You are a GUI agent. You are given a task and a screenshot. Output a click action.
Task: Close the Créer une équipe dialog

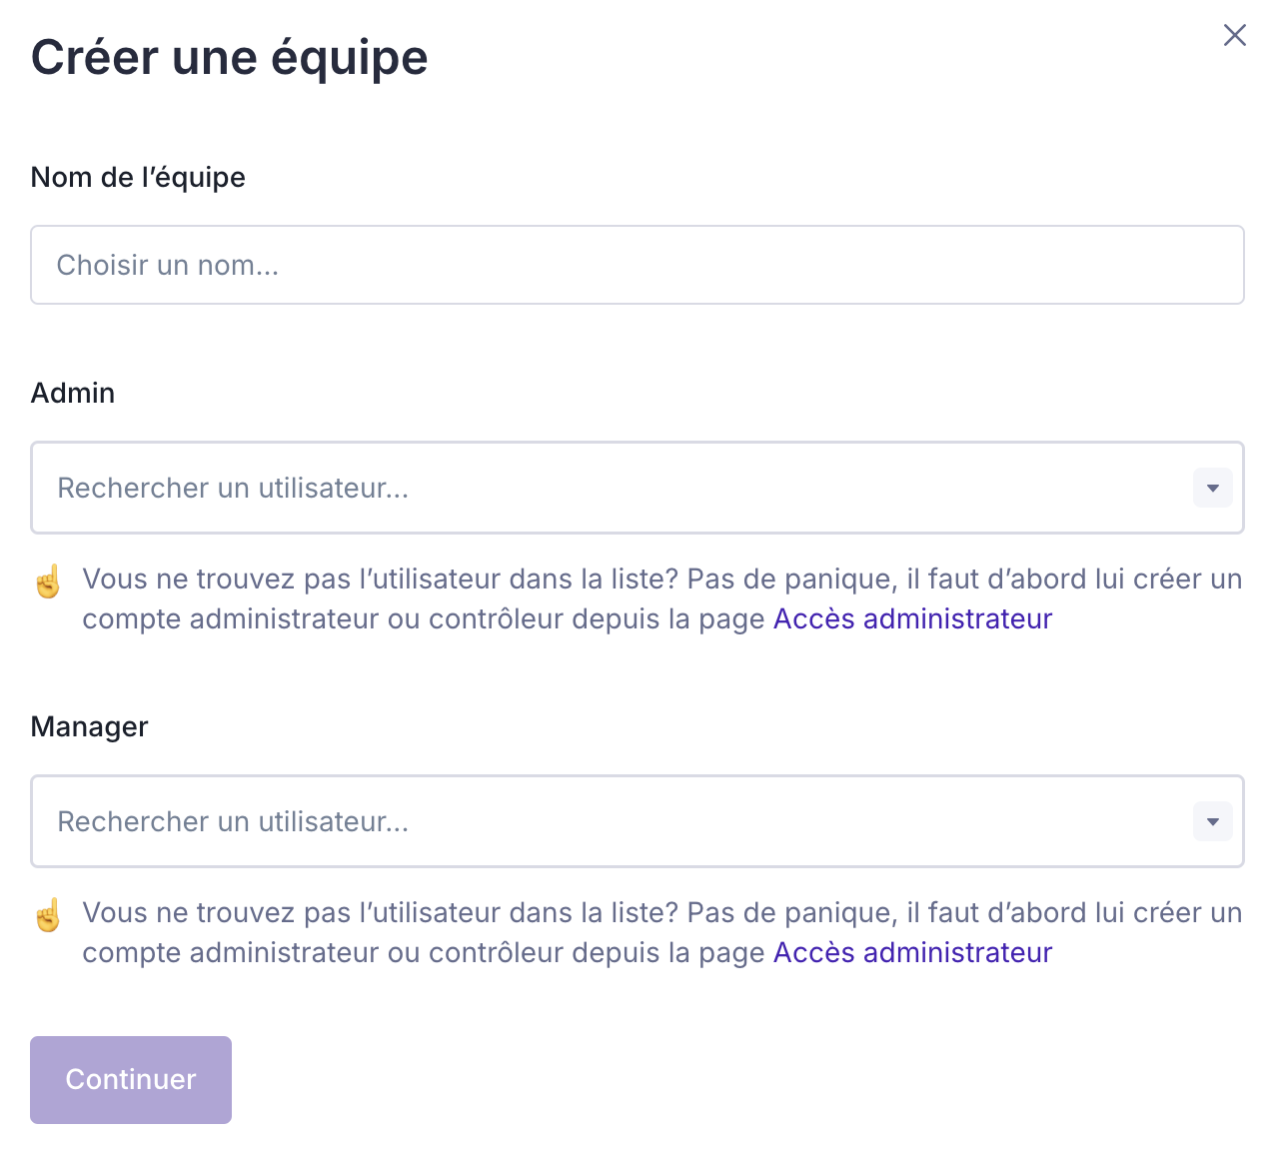pyautogui.click(x=1234, y=36)
